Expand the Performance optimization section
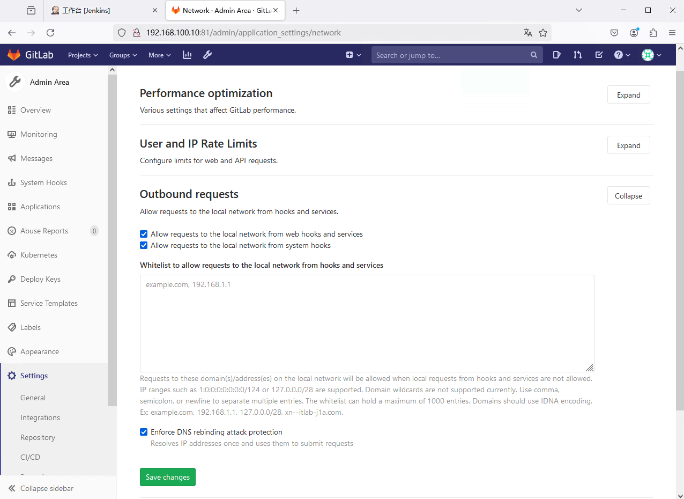 coord(628,95)
